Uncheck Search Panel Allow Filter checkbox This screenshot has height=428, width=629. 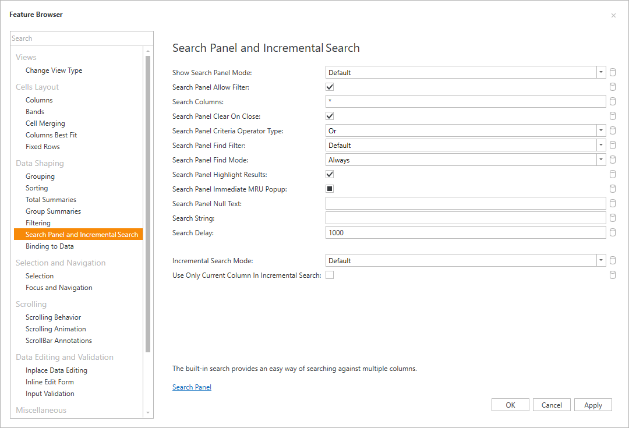click(x=330, y=87)
